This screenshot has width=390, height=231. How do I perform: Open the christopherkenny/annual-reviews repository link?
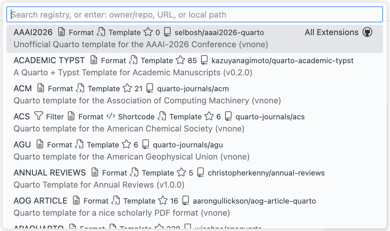266,172
